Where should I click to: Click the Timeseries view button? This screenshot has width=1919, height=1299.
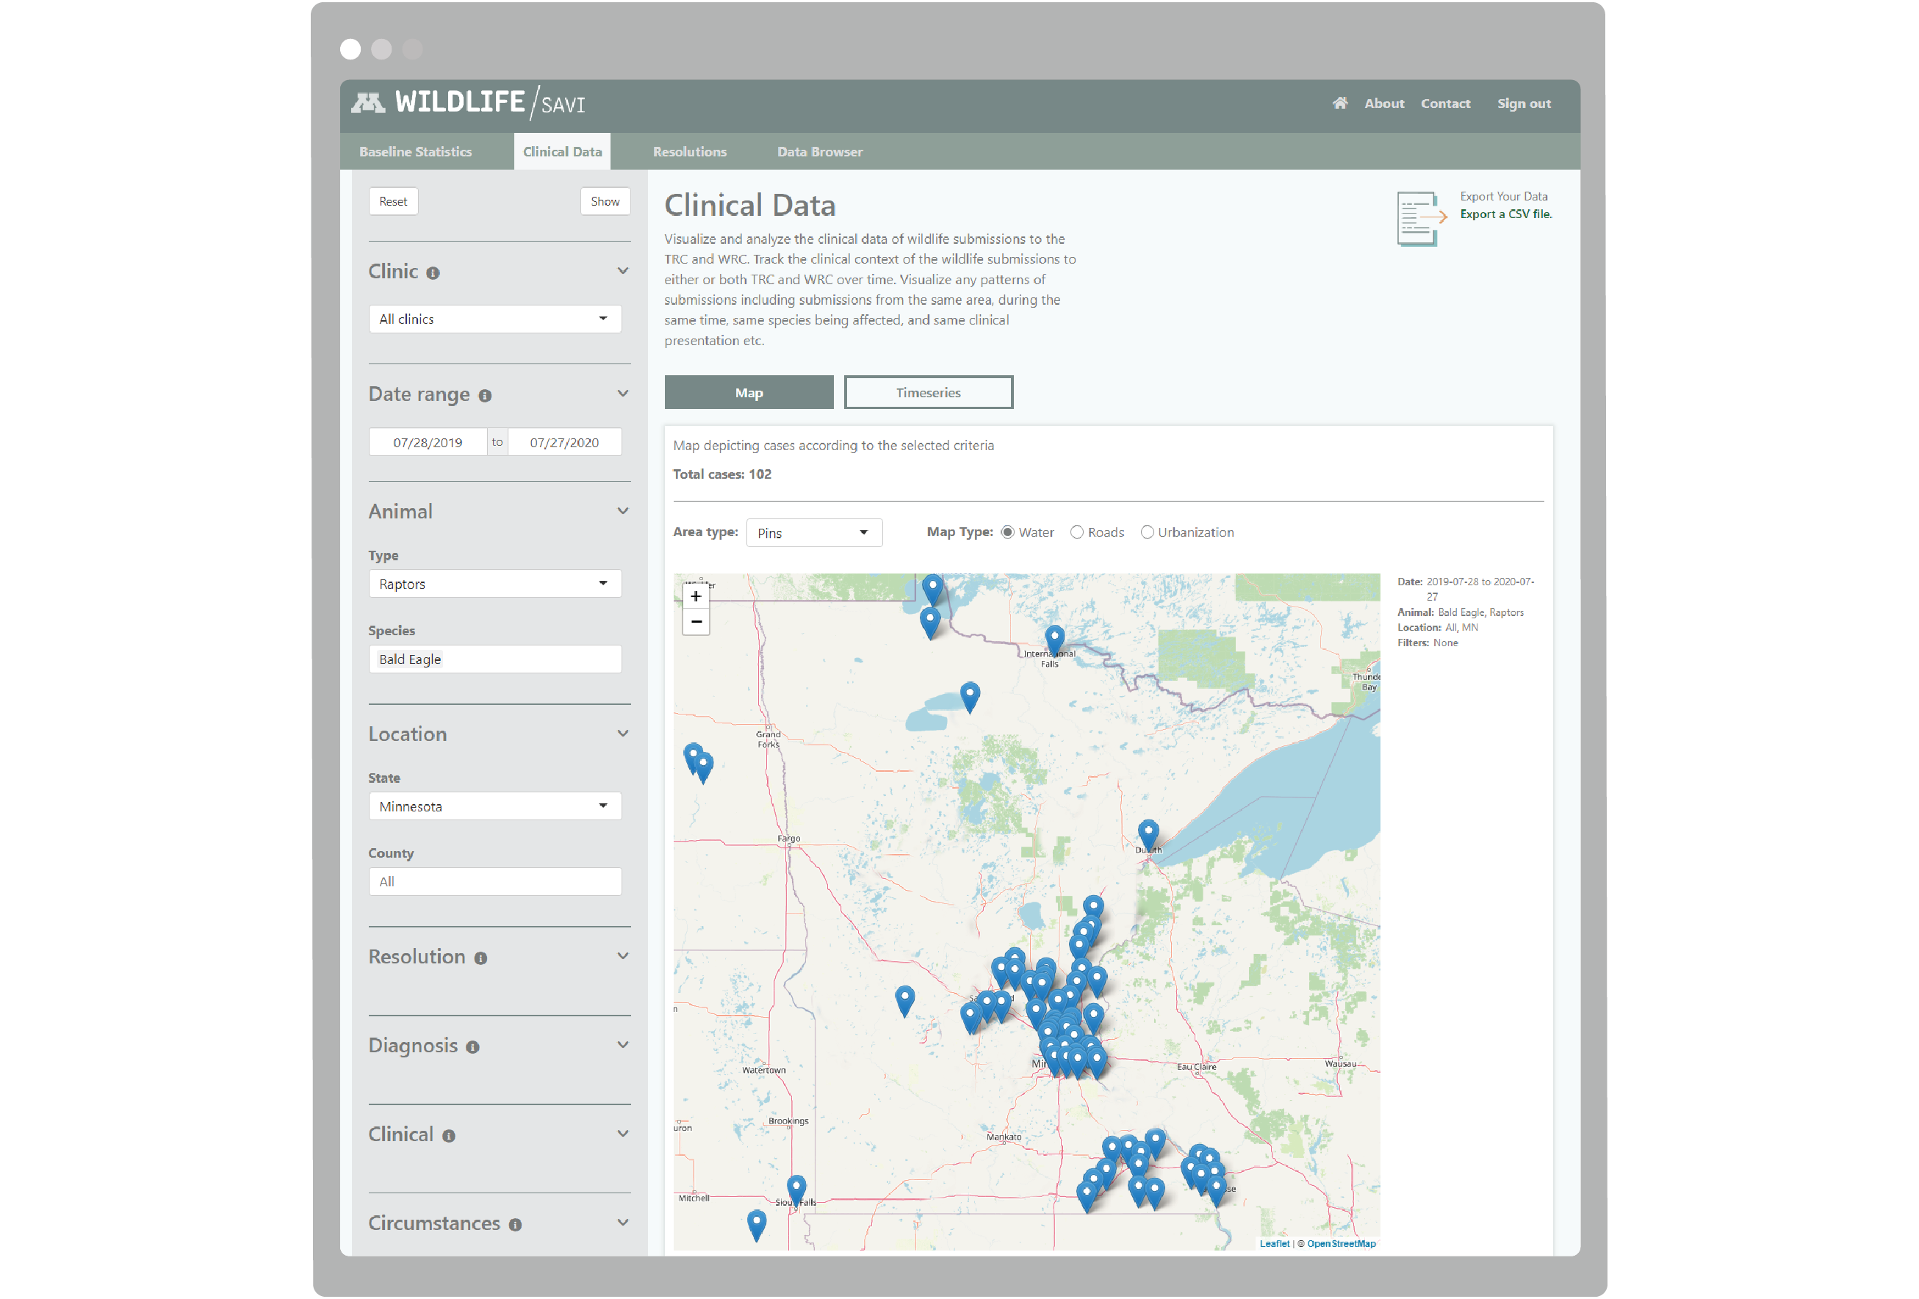928,393
